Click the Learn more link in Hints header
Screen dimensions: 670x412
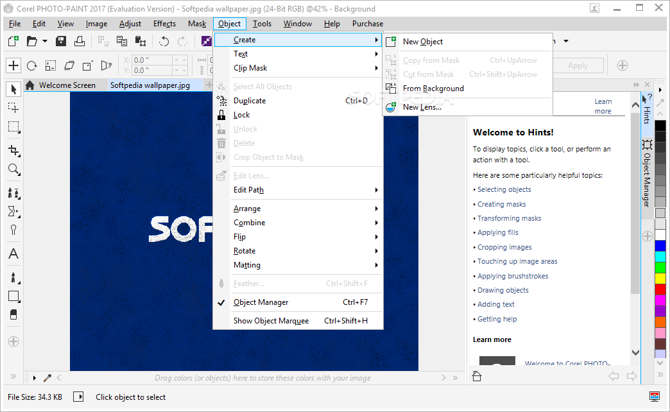point(603,106)
